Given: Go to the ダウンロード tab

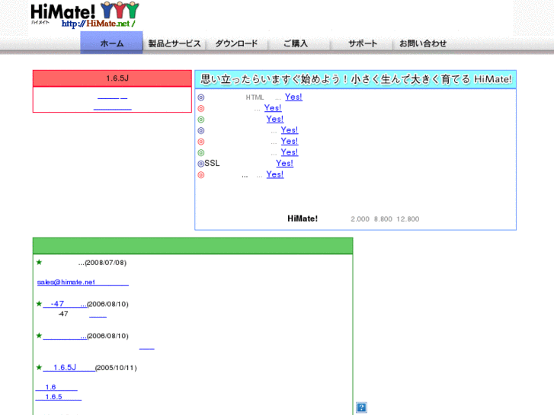Looking at the screenshot, I should [x=236, y=43].
